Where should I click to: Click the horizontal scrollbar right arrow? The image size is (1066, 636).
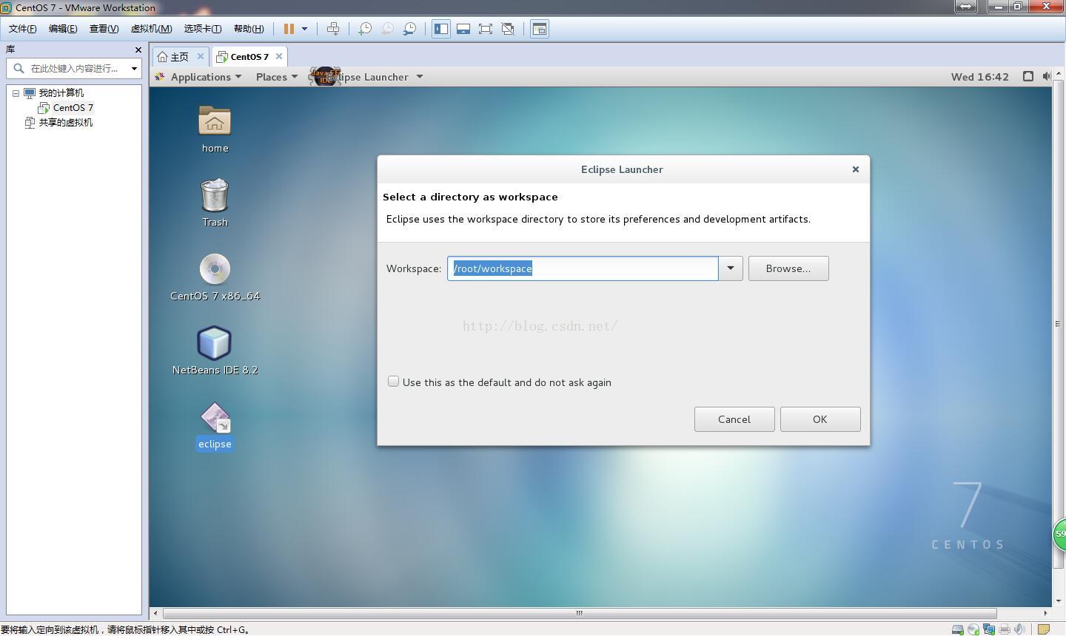(x=1045, y=613)
